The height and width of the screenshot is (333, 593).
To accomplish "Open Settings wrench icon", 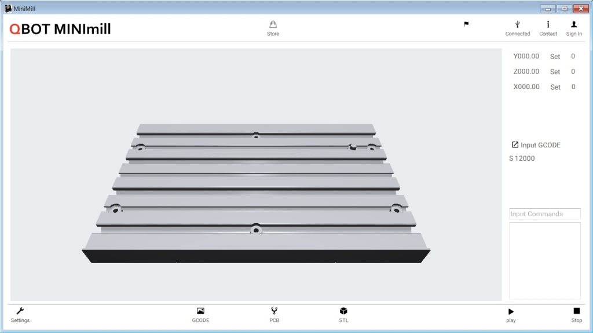I will pyautogui.click(x=20, y=312).
